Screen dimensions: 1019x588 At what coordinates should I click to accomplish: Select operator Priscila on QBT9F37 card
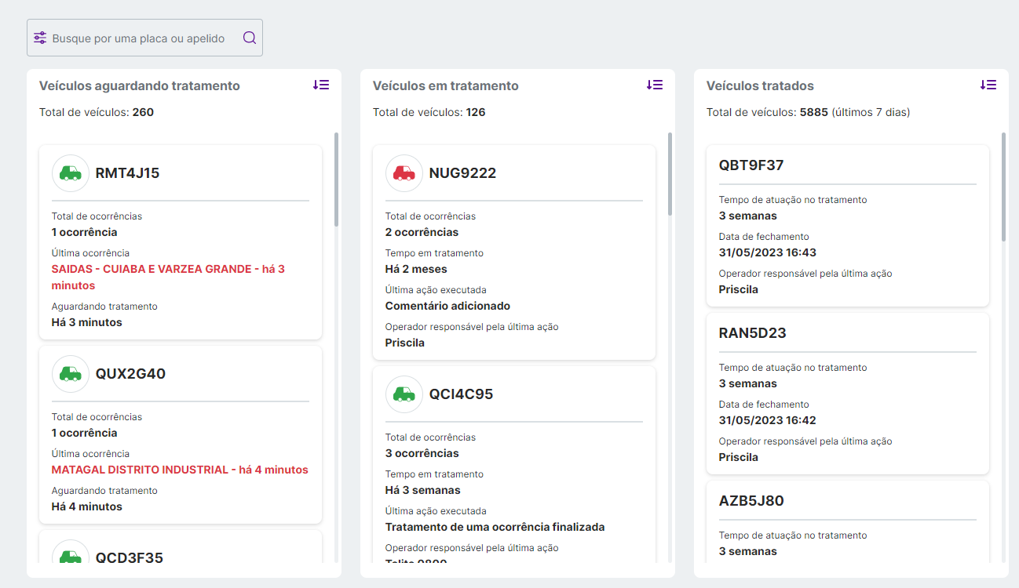pyautogui.click(x=738, y=289)
